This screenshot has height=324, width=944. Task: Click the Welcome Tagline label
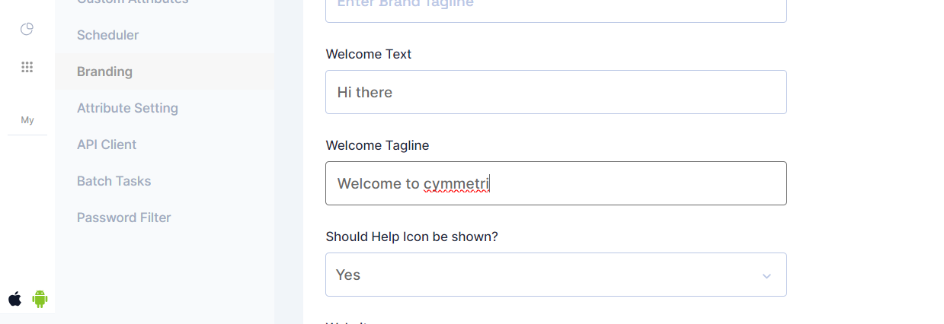click(377, 145)
